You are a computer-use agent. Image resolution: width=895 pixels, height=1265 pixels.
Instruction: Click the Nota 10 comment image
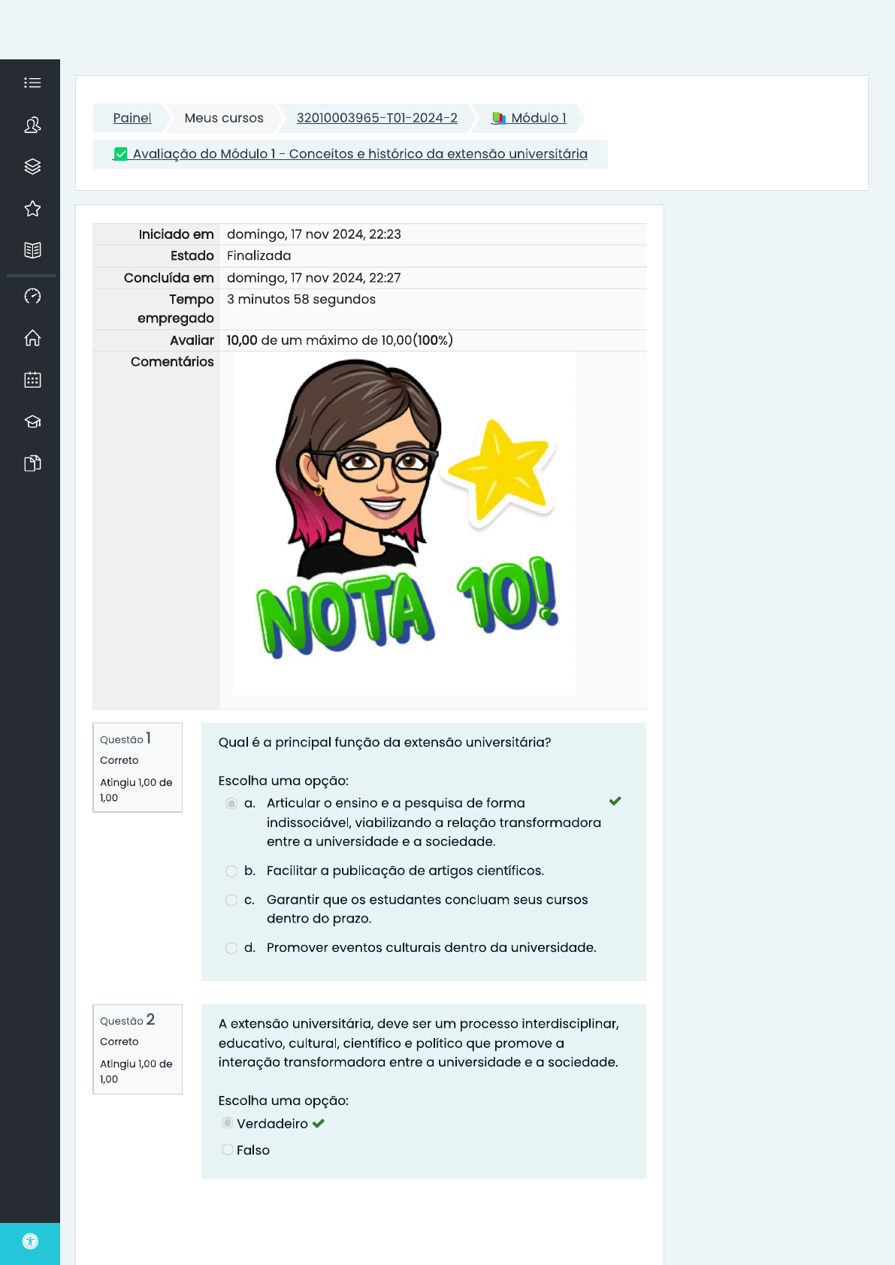point(404,523)
